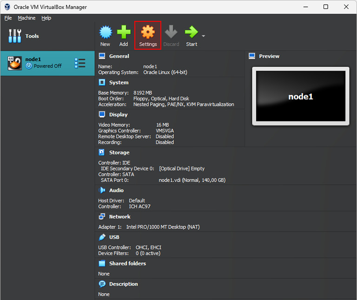357x300 pixels.
Task: Click the OHCI, EHCI USB controller value
Action: [148, 248]
